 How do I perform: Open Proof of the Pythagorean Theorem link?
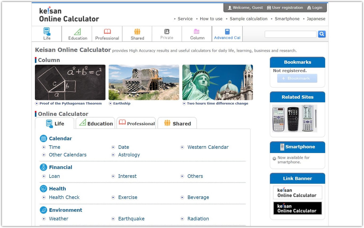(71, 103)
